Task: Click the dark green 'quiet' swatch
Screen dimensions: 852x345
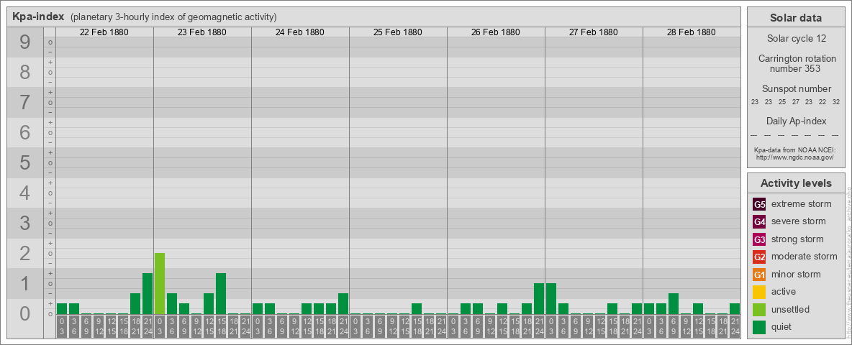Action: click(759, 327)
